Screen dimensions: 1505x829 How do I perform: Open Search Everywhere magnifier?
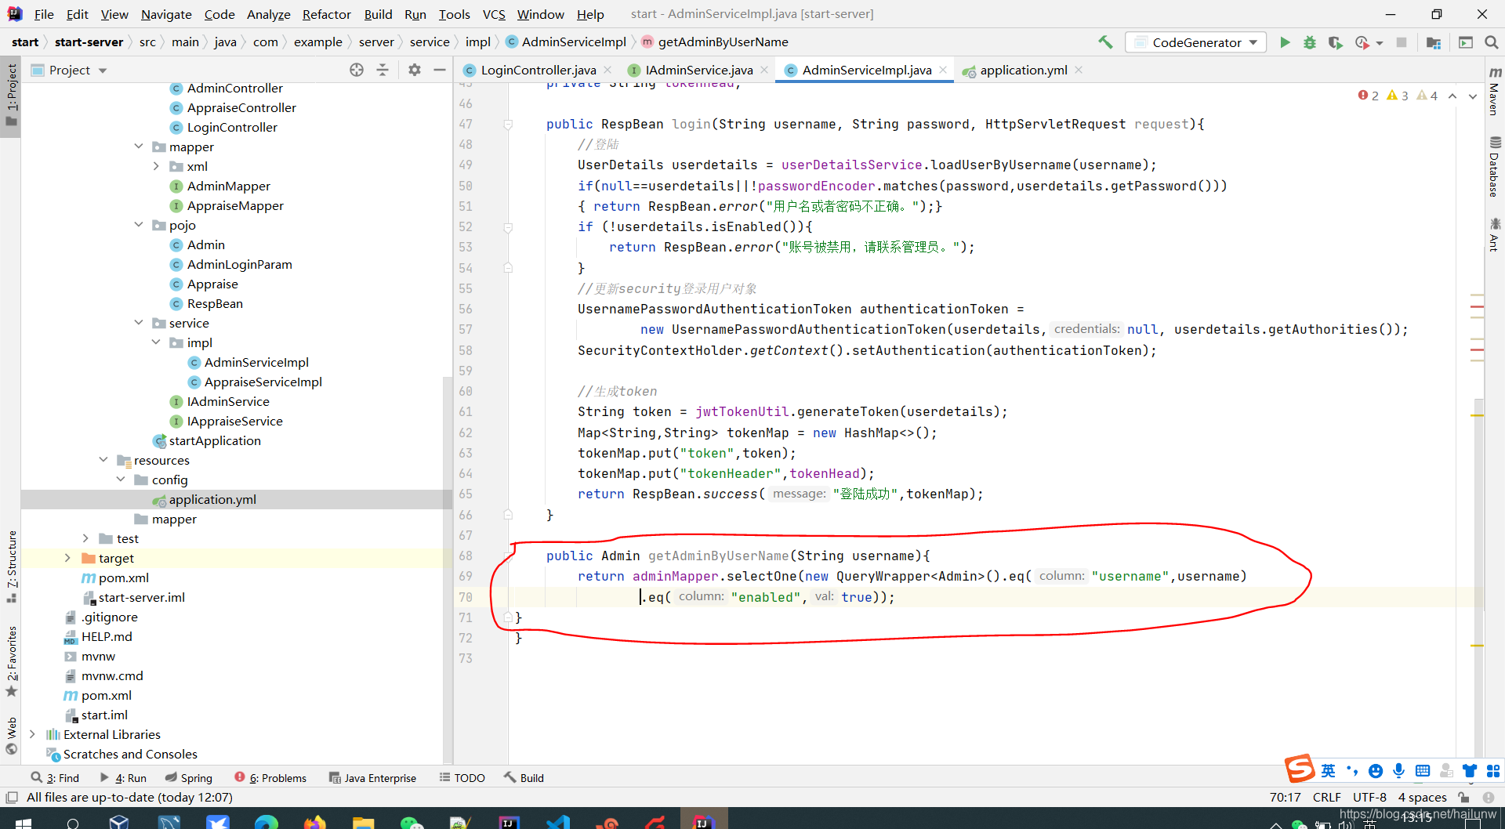pos(1492,42)
